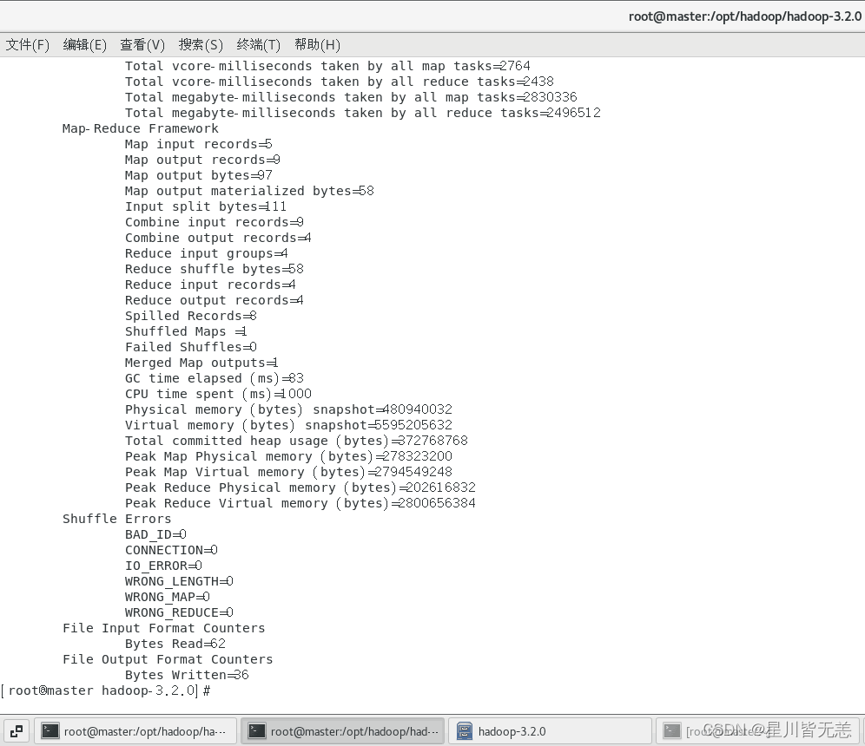Click the icon on the rightmost taskbar entry
Viewport: 865px width, 746px height.
click(673, 730)
